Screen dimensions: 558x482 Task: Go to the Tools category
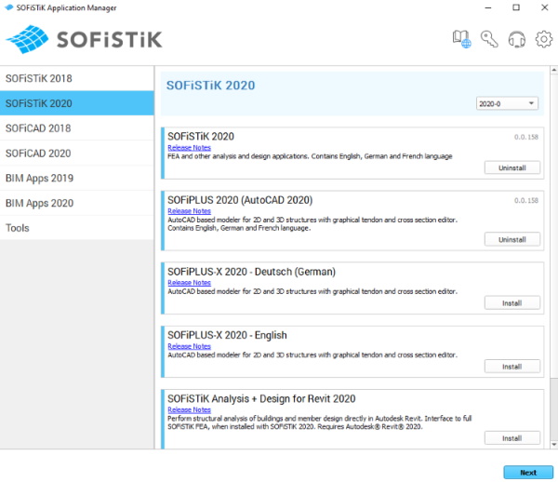77,228
